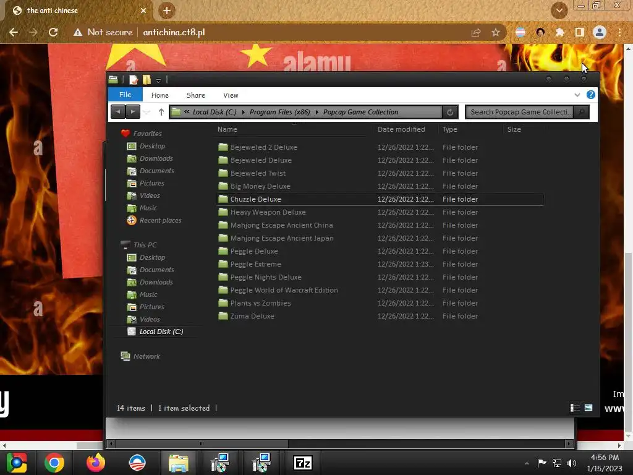Open a new Chrome tab
The height and width of the screenshot is (475, 633).
(x=167, y=11)
